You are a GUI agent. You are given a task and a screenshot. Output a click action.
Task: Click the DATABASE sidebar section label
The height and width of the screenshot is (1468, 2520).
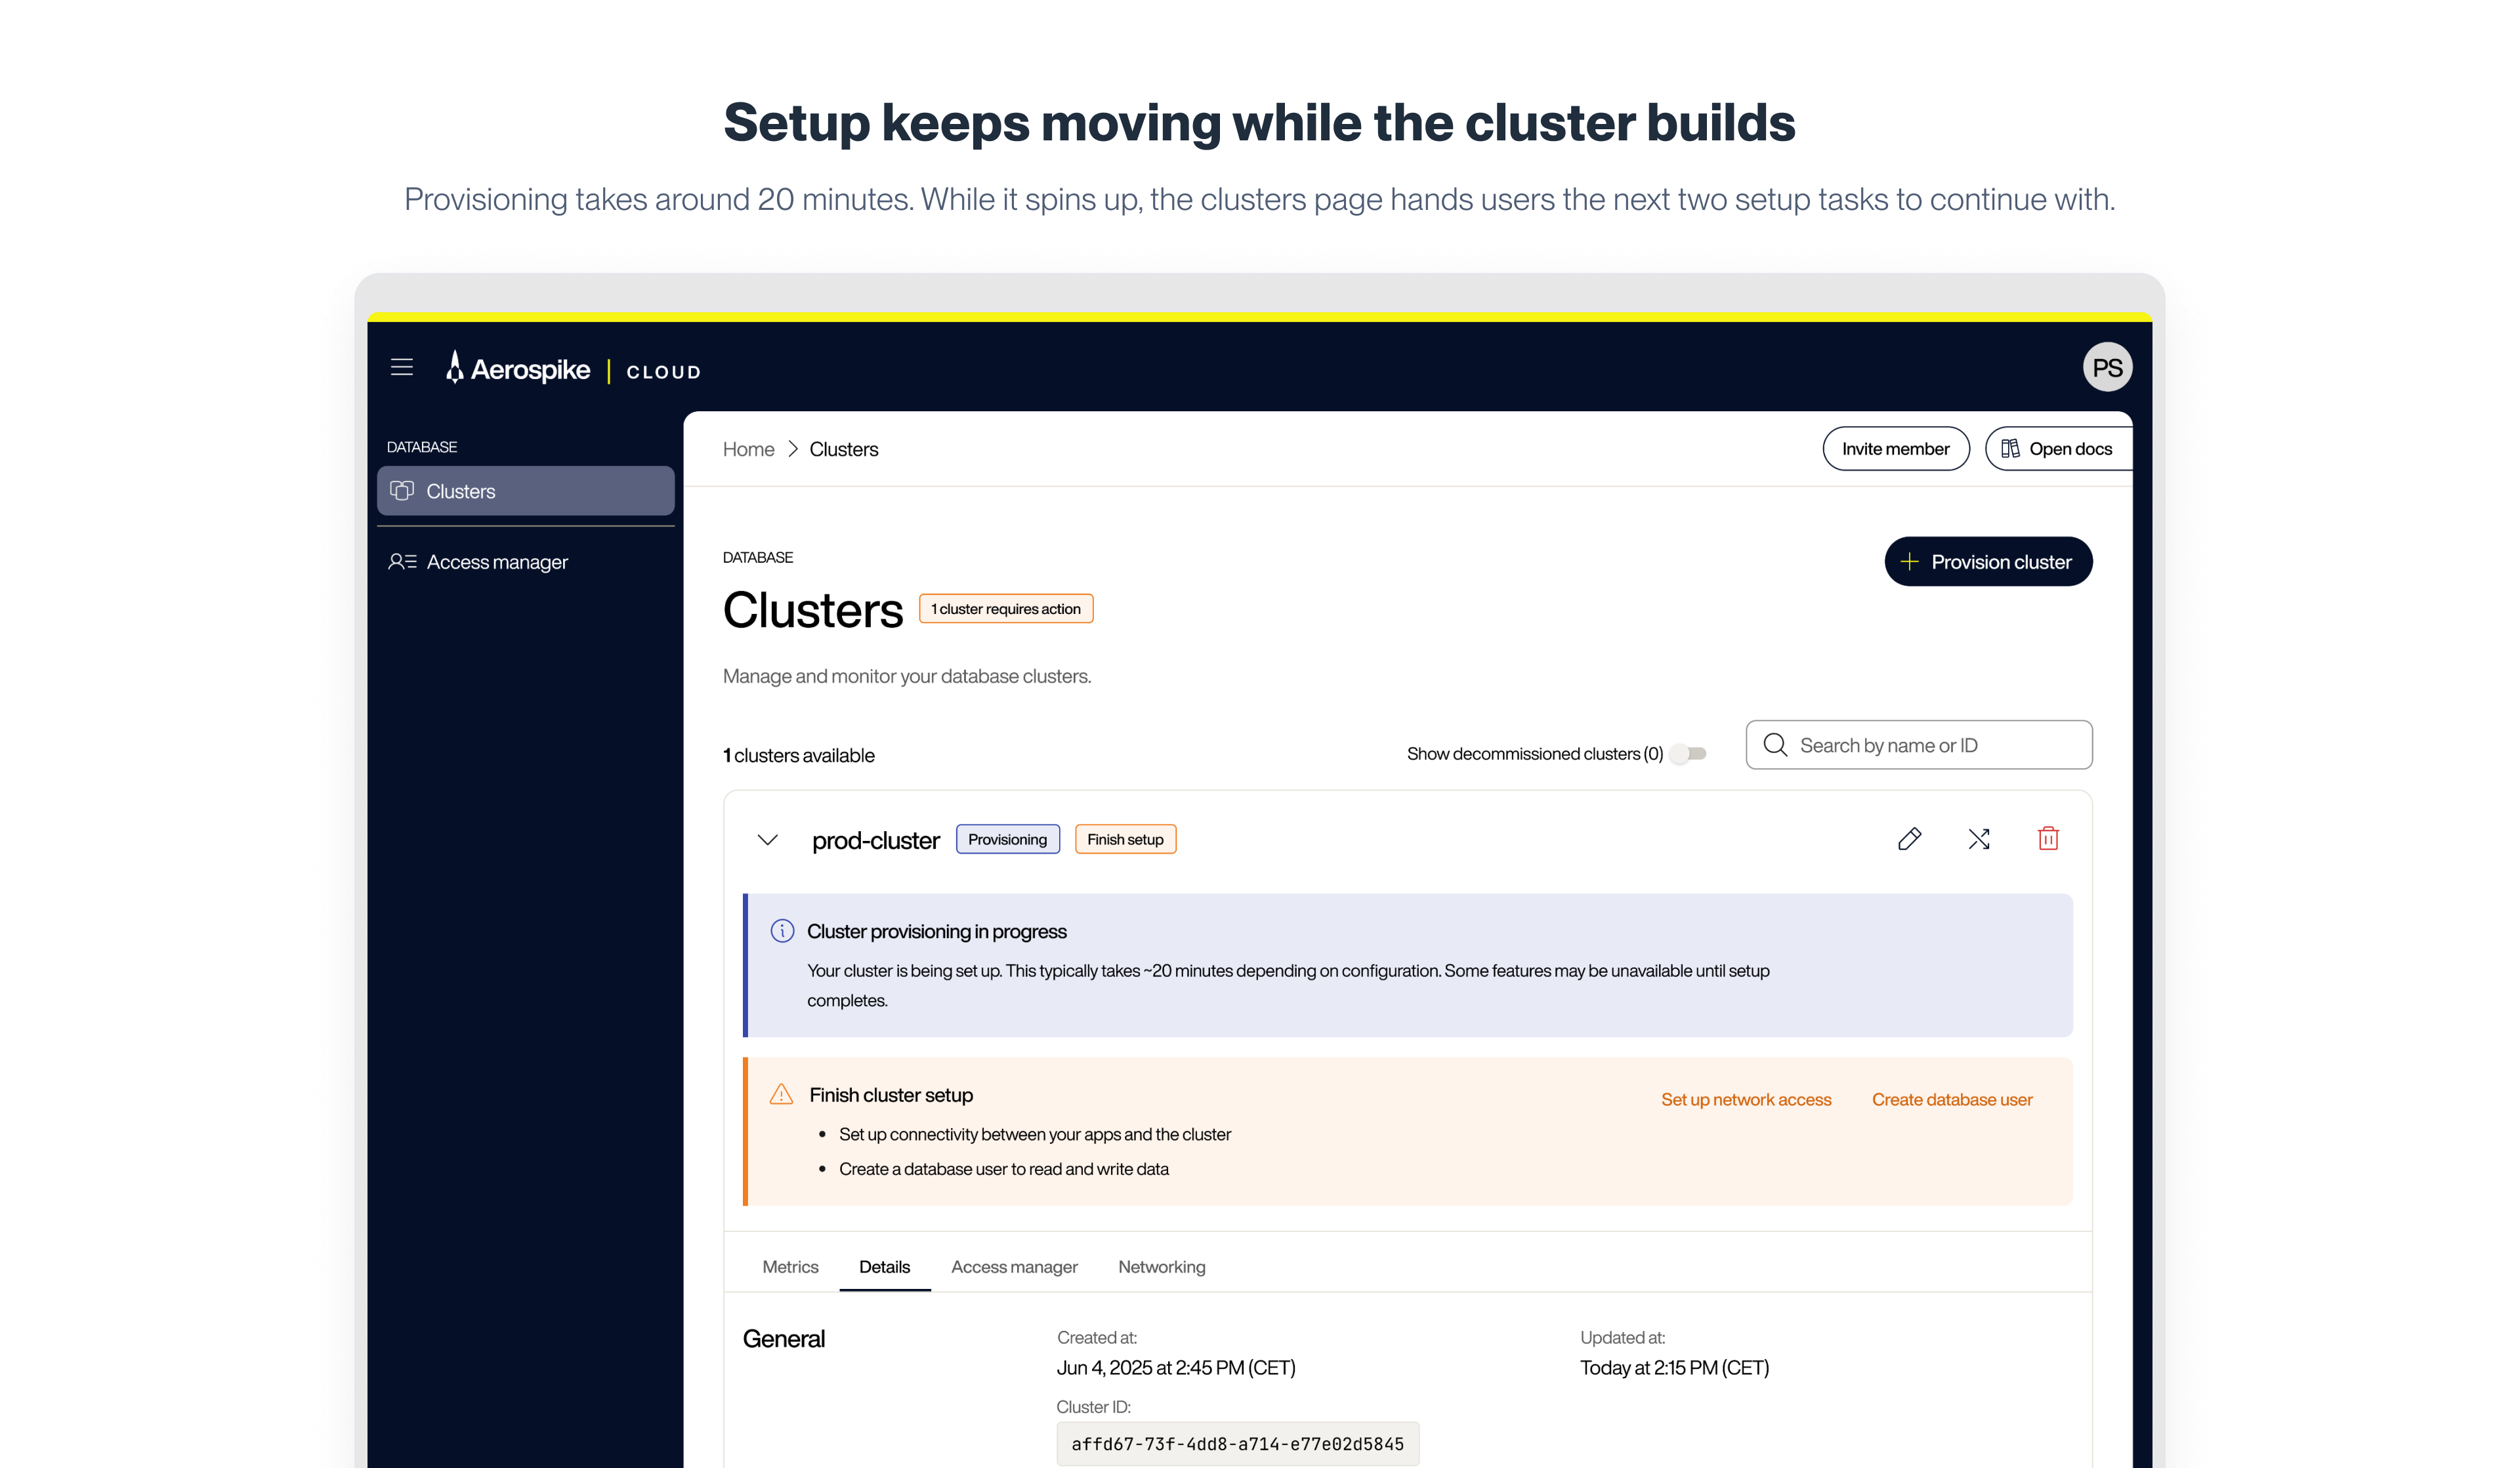[x=422, y=447]
